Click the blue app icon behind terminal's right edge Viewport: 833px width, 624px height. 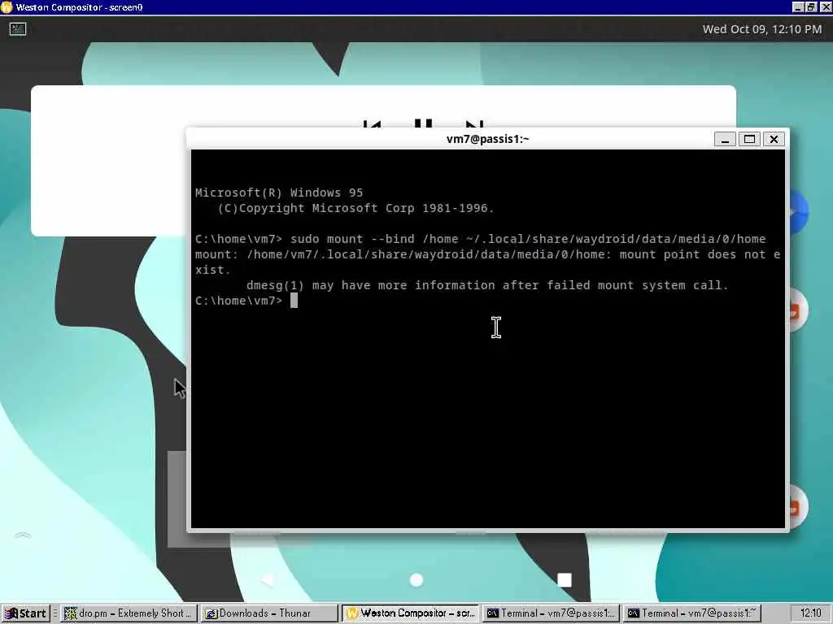coord(798,212)
